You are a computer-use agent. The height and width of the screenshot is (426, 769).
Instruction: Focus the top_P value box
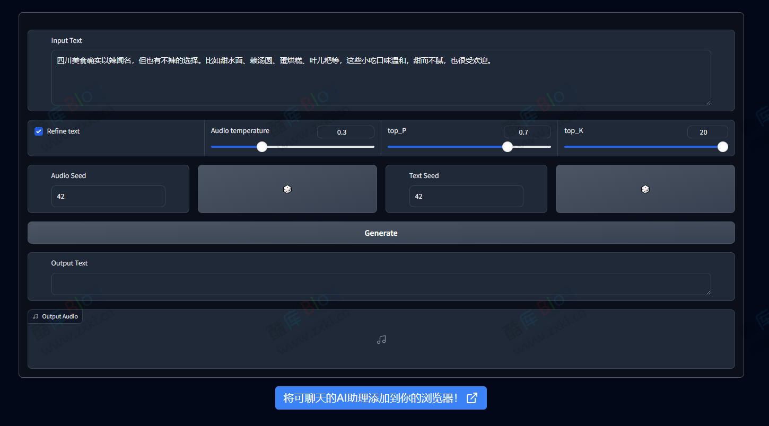tap(527, 132)
